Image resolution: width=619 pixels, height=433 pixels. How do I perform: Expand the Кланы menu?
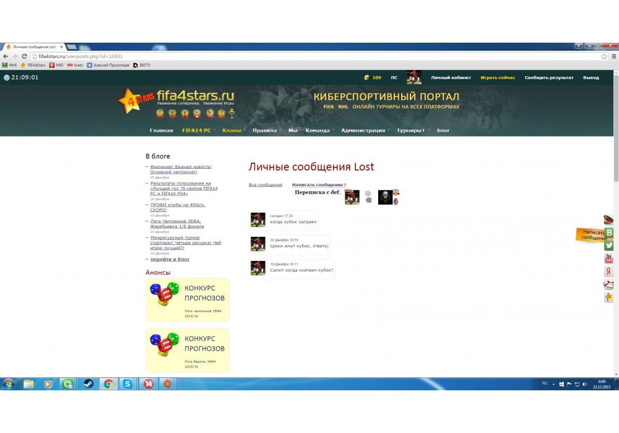(x=232, y=131)
